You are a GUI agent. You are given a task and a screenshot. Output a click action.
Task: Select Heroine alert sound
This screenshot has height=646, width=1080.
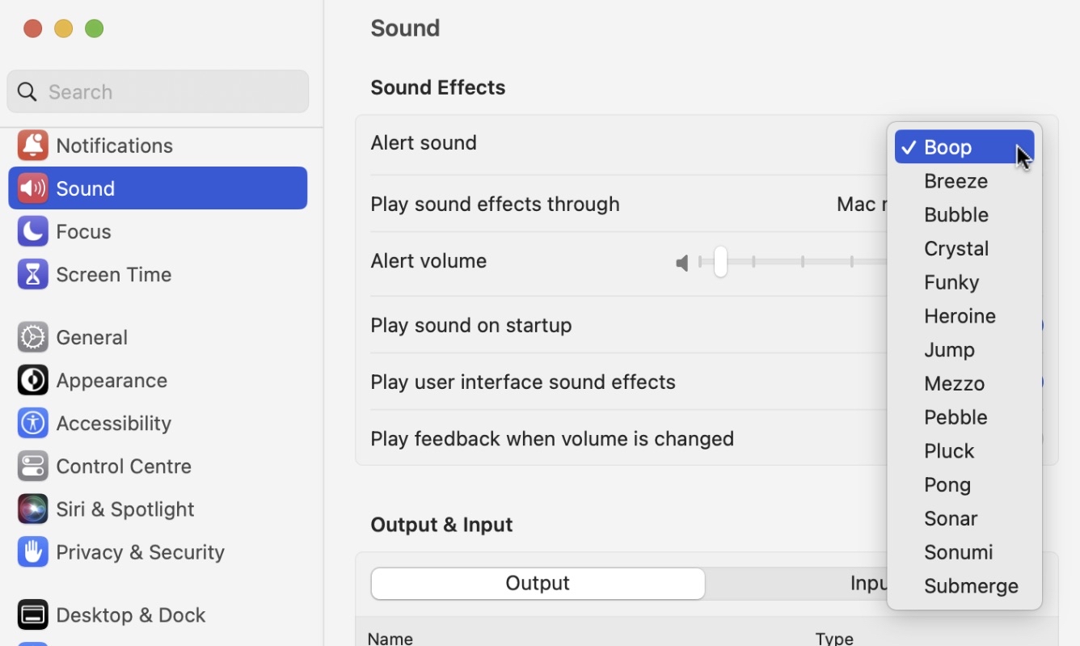click(964, 316)
